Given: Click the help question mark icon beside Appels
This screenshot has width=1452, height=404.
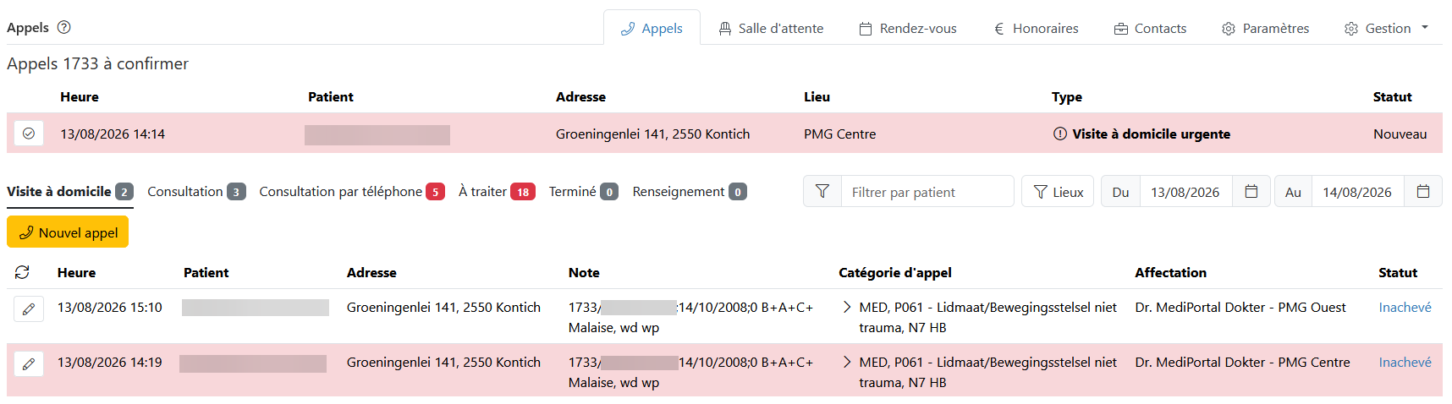Looking at the screenshot, I should click(x=63, y=27).
